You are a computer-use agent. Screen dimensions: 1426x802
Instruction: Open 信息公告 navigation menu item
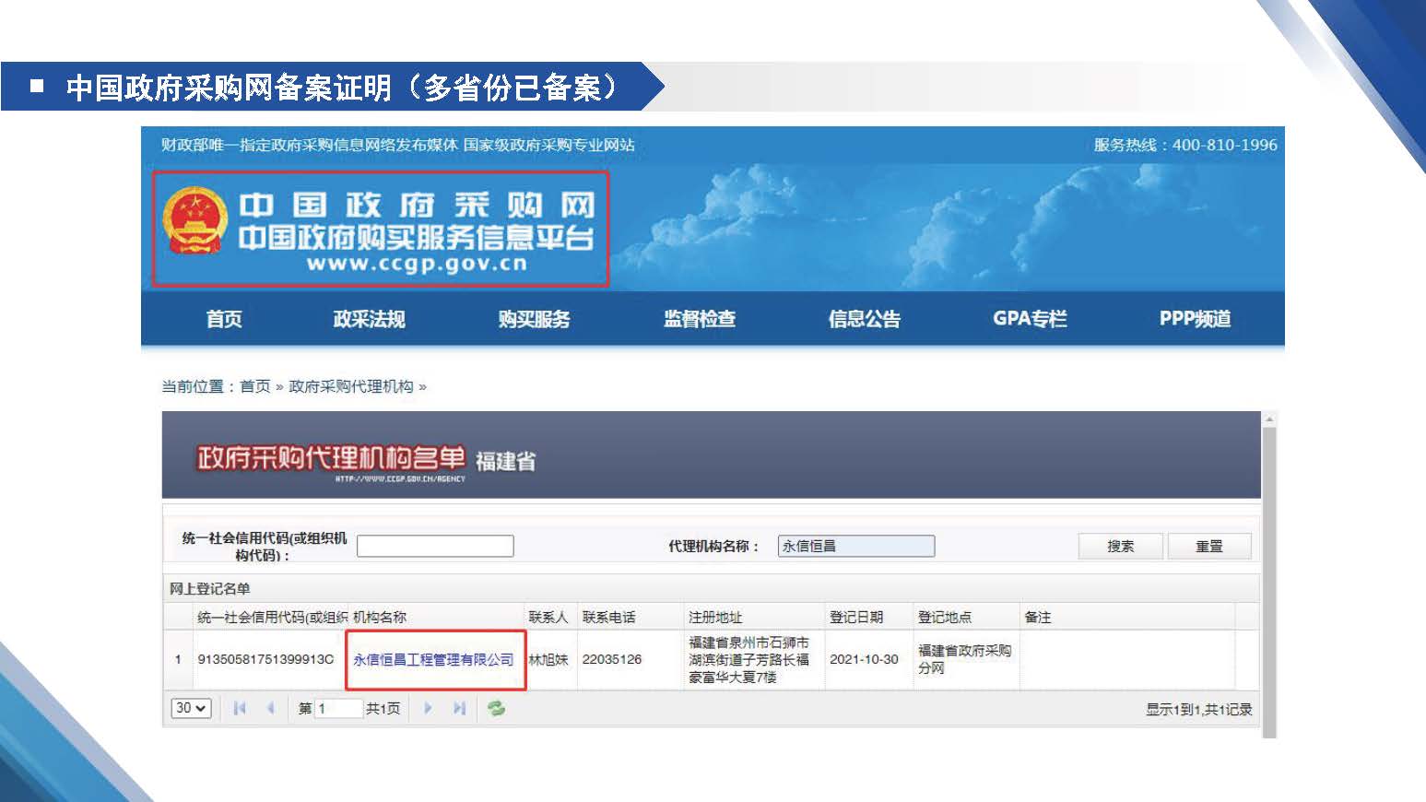click(865, 319)
